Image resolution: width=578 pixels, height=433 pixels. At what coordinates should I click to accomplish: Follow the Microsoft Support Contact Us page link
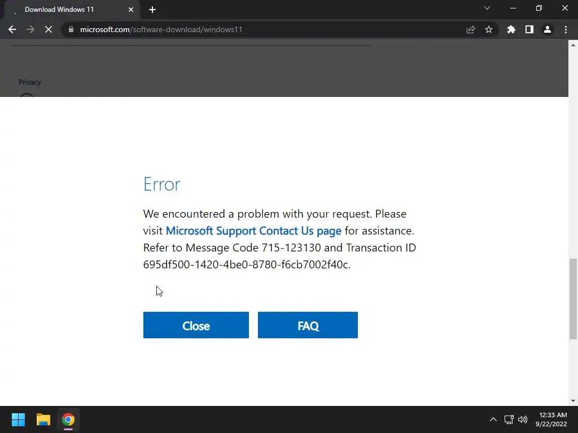[253, 231]
